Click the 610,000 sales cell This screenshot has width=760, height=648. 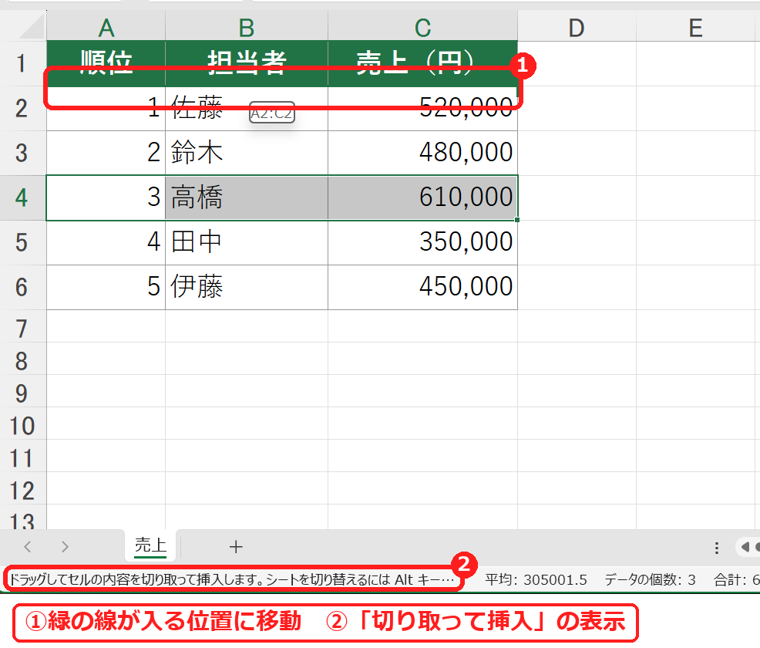pos(422,198)
